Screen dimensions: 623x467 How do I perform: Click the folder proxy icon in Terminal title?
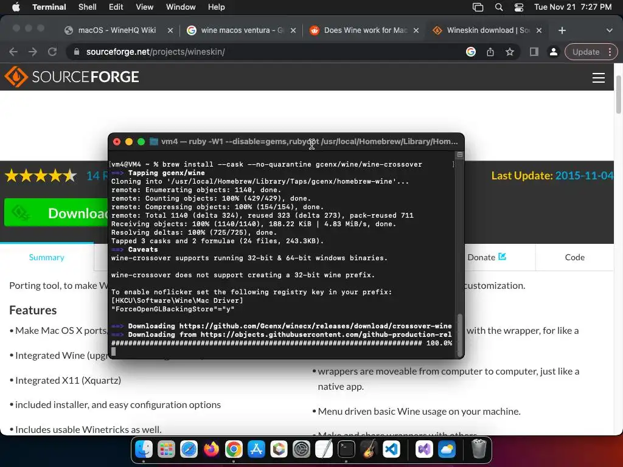pos(154,141)
